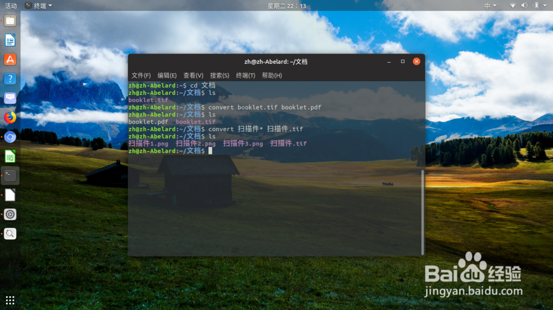Click the 扫描件1.png filename

[148, 143]
